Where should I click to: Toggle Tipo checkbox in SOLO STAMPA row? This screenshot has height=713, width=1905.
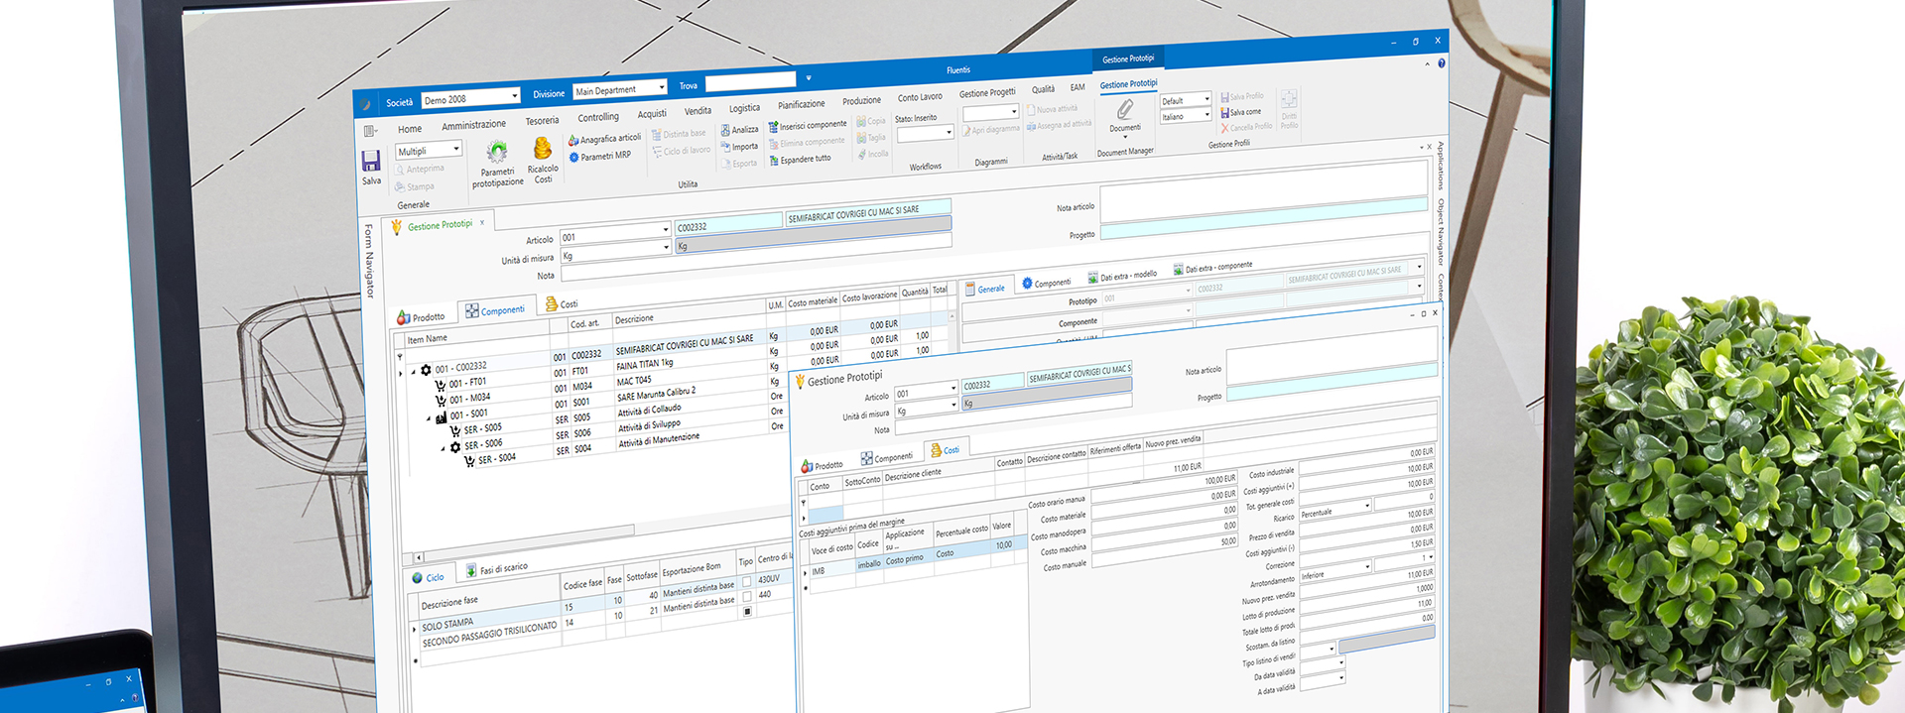(x=746, y=581)
